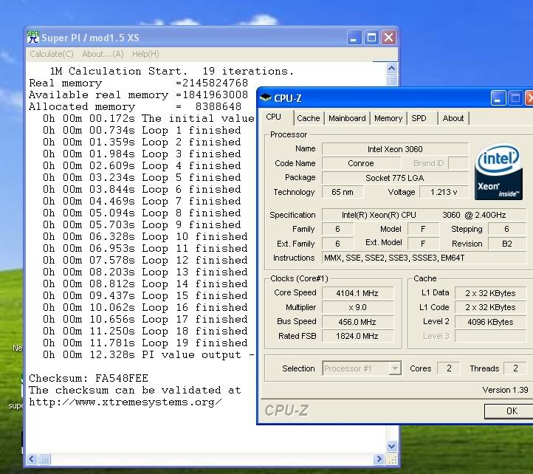Click the L1 Code value 2 x 32 KBytes

pyautogui.click(x=490, y=307)
